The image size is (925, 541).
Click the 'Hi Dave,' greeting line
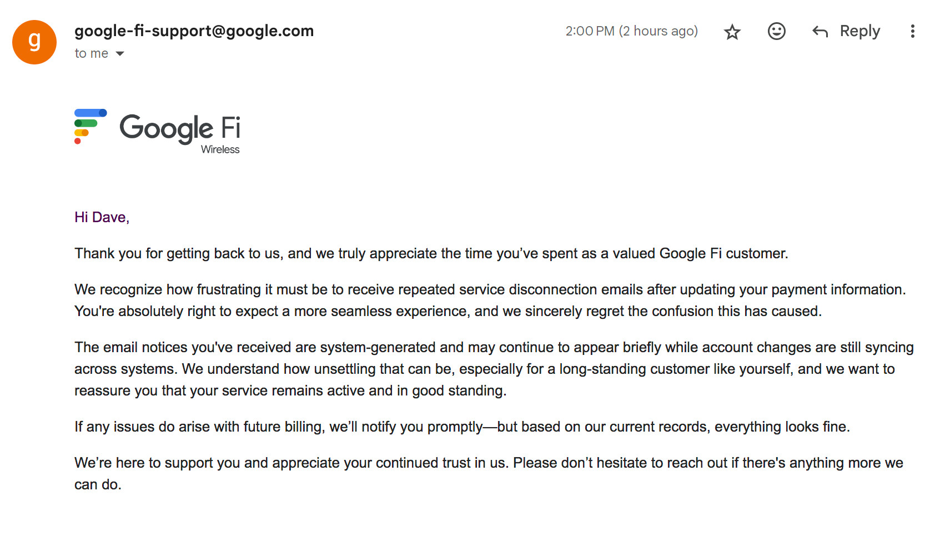pos(102,217)
